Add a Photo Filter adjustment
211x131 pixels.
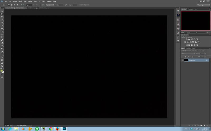[193, 42]
